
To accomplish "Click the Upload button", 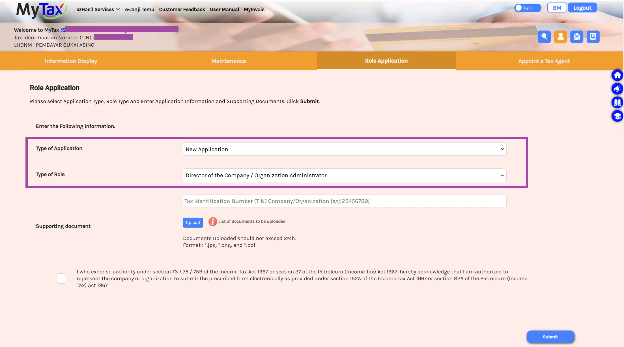I will point(193,222).
